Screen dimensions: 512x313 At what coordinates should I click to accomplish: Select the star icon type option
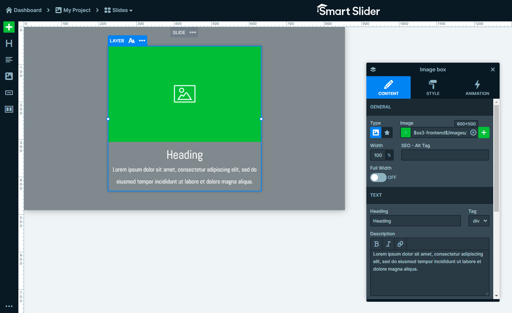pos(387,132)
